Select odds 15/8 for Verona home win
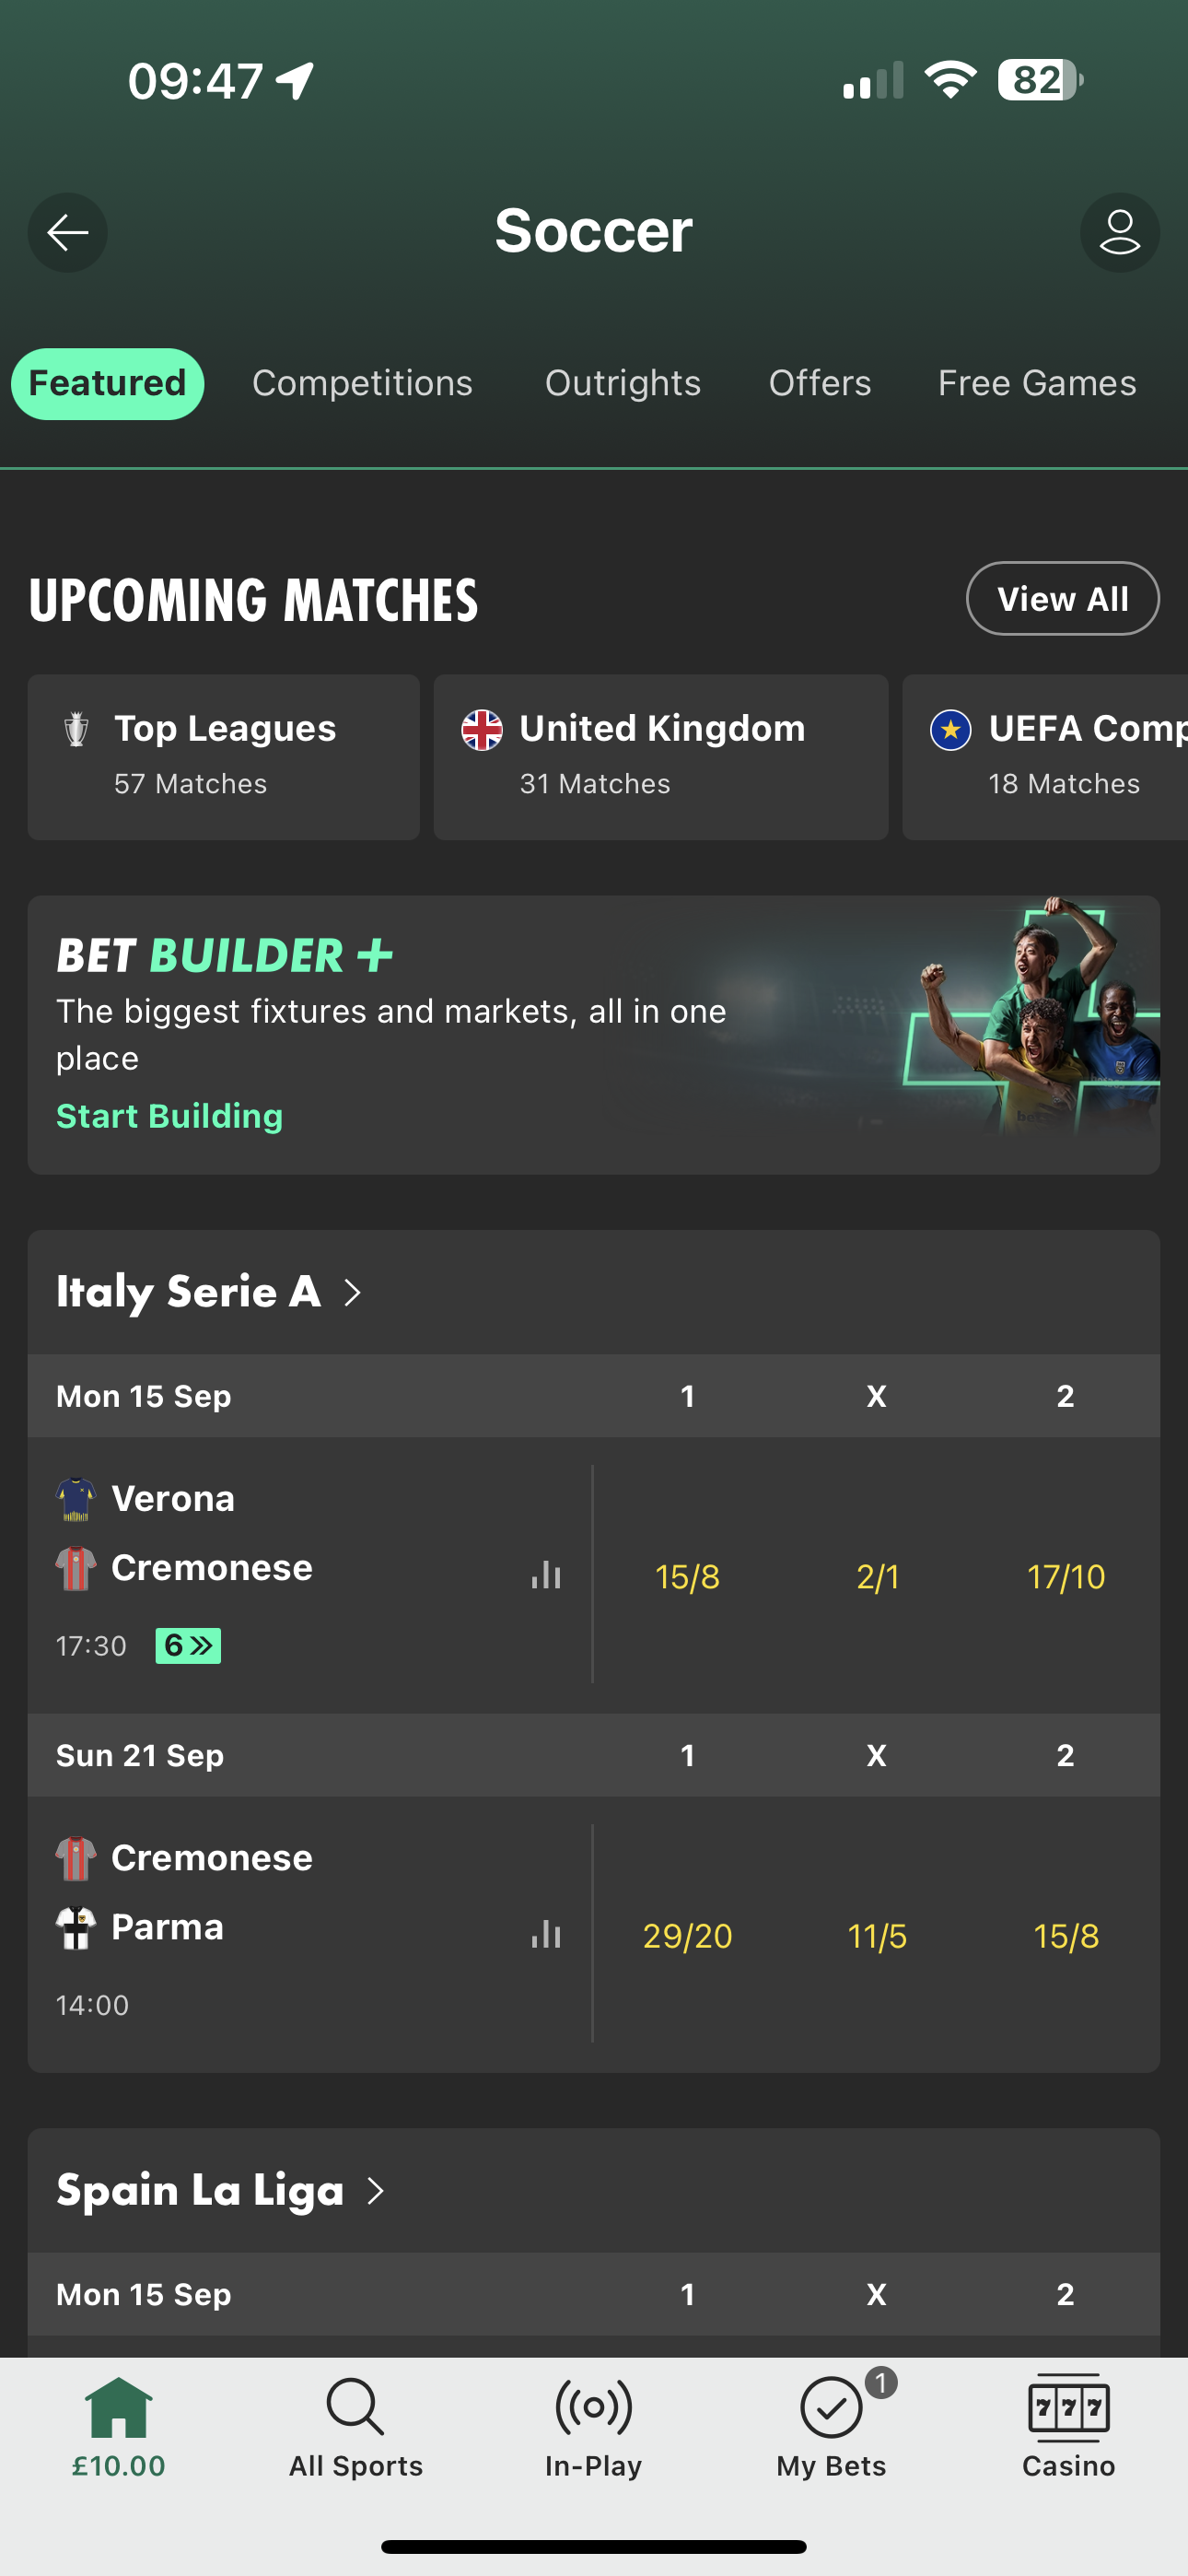 point(688,1576)
